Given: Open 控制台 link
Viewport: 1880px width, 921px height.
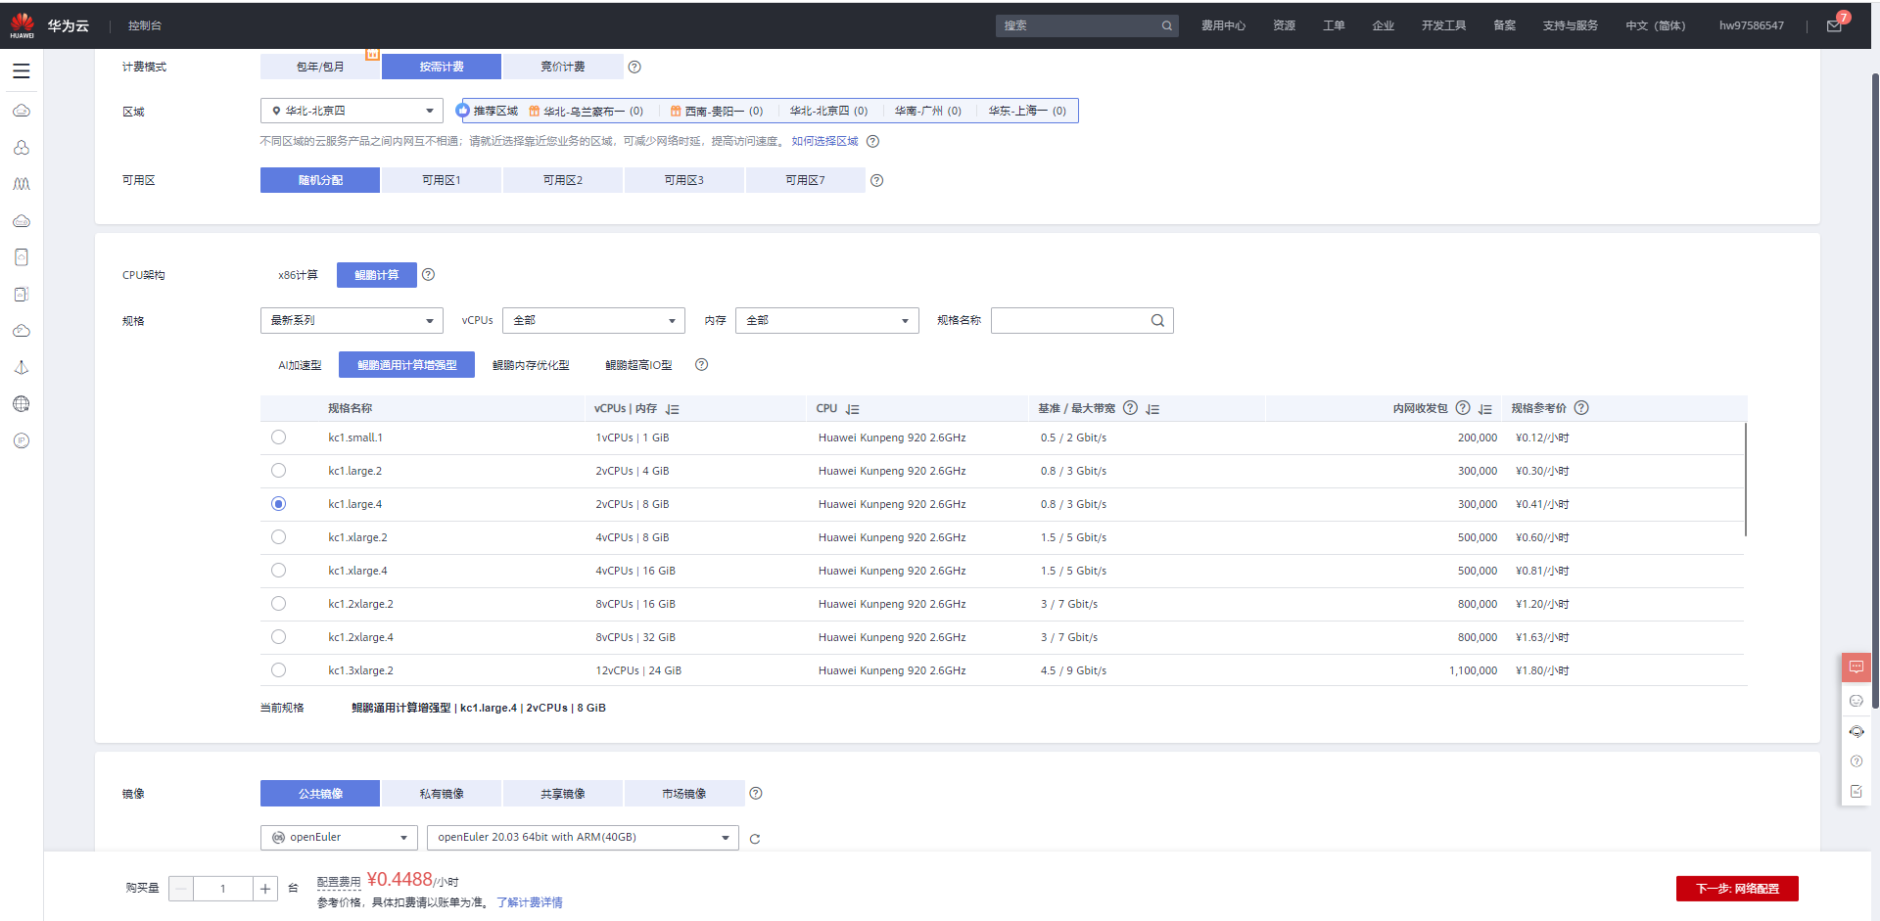Looking at the screenshot, I should [145, 25].
